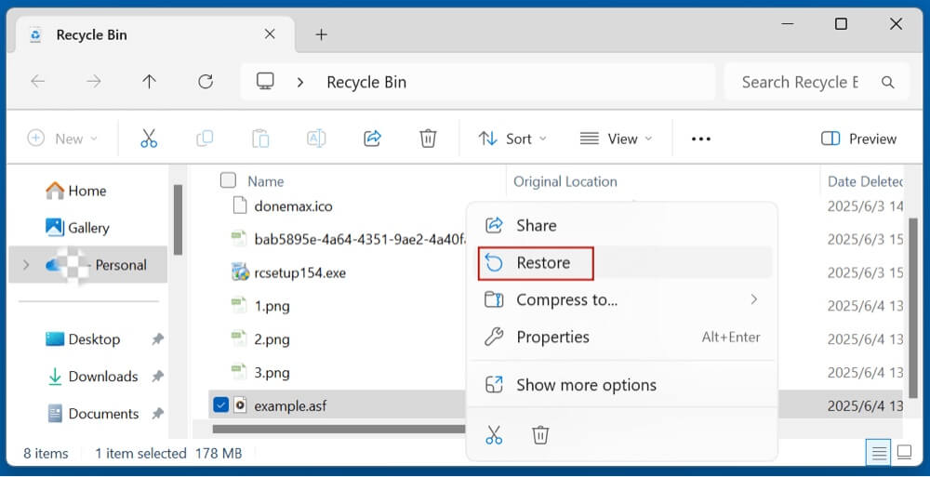Open Downloads in the sidebar

(102, 377)
